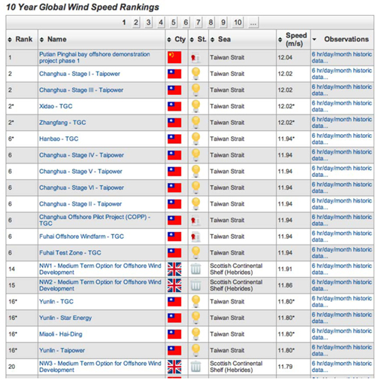Open Changhua - Stage I - Taipower link
This screenshot has height=381, width=376.
(x=80, y=74)
